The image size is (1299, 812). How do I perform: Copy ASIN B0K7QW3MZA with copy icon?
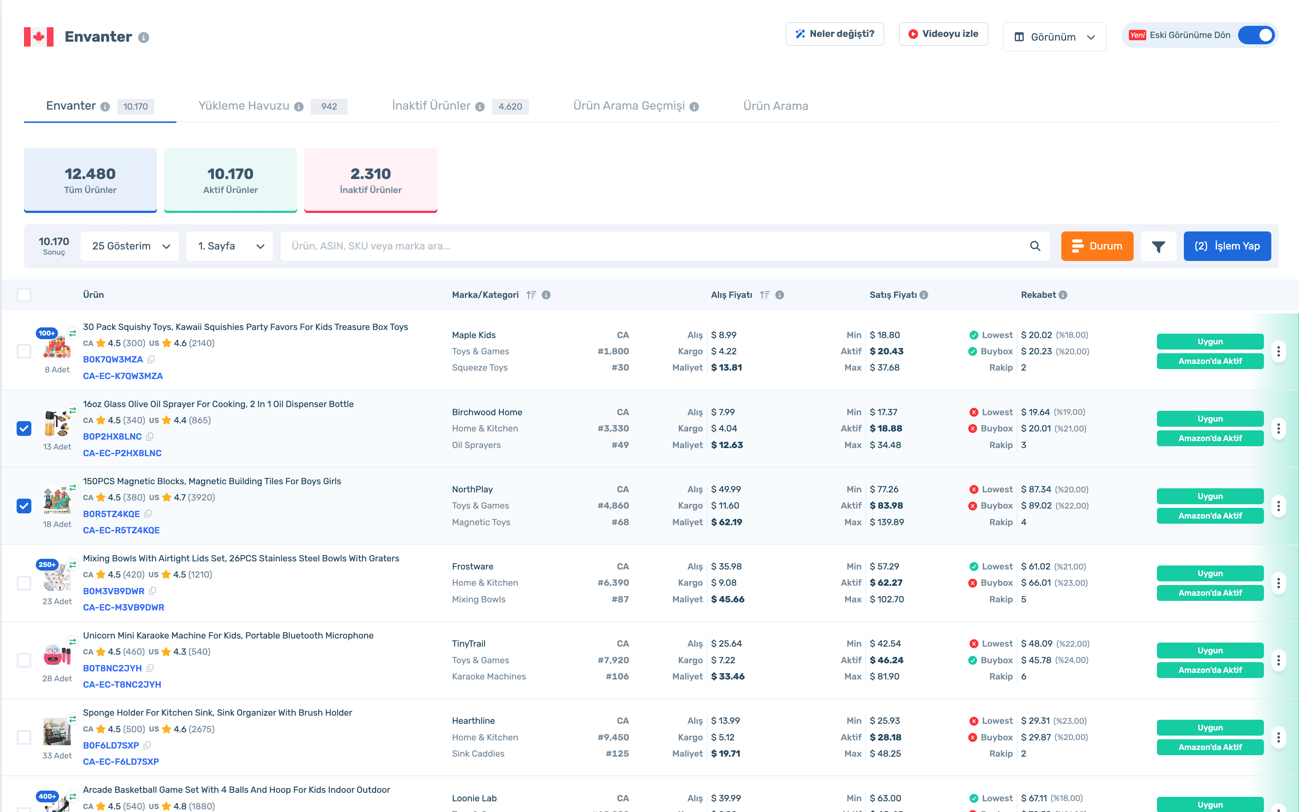pos(151,359)
